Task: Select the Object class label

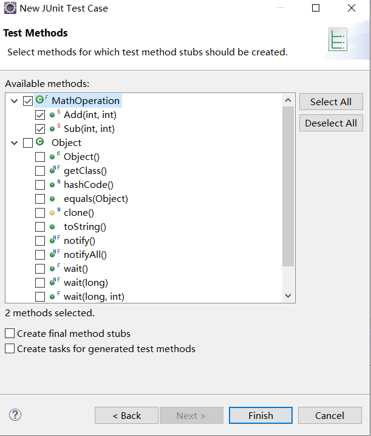Action: 66,143
